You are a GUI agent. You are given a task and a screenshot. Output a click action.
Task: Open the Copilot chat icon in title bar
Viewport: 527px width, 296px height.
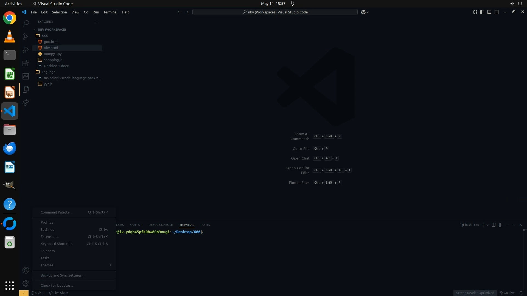pyautogui.click(x=363, y=12)
